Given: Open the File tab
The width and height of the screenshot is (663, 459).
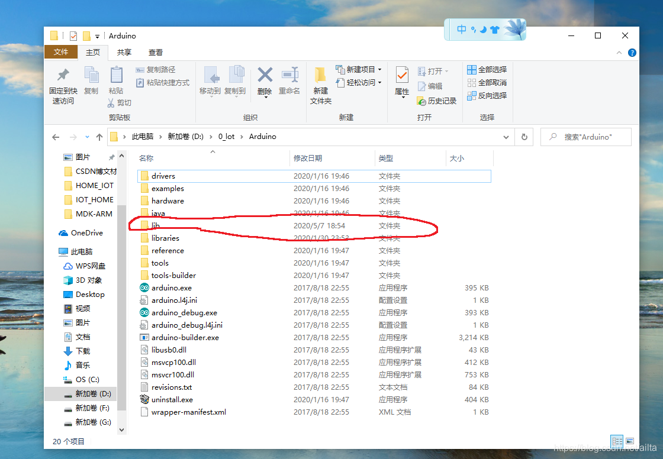Looking at the screenshot, I should pyautogui.click(x=61, y=52).
